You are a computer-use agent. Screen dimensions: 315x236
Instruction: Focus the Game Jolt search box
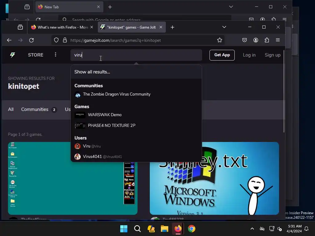tap(136, 55)
